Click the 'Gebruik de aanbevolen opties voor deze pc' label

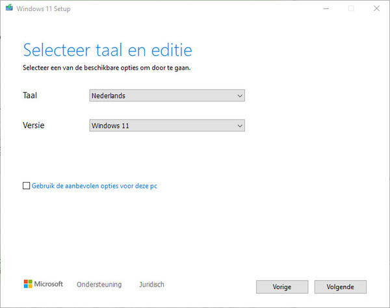94,186
